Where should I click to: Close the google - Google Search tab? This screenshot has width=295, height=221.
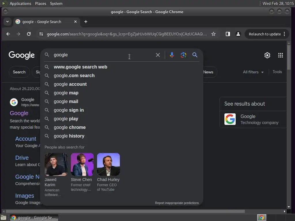tap(75, 22)
